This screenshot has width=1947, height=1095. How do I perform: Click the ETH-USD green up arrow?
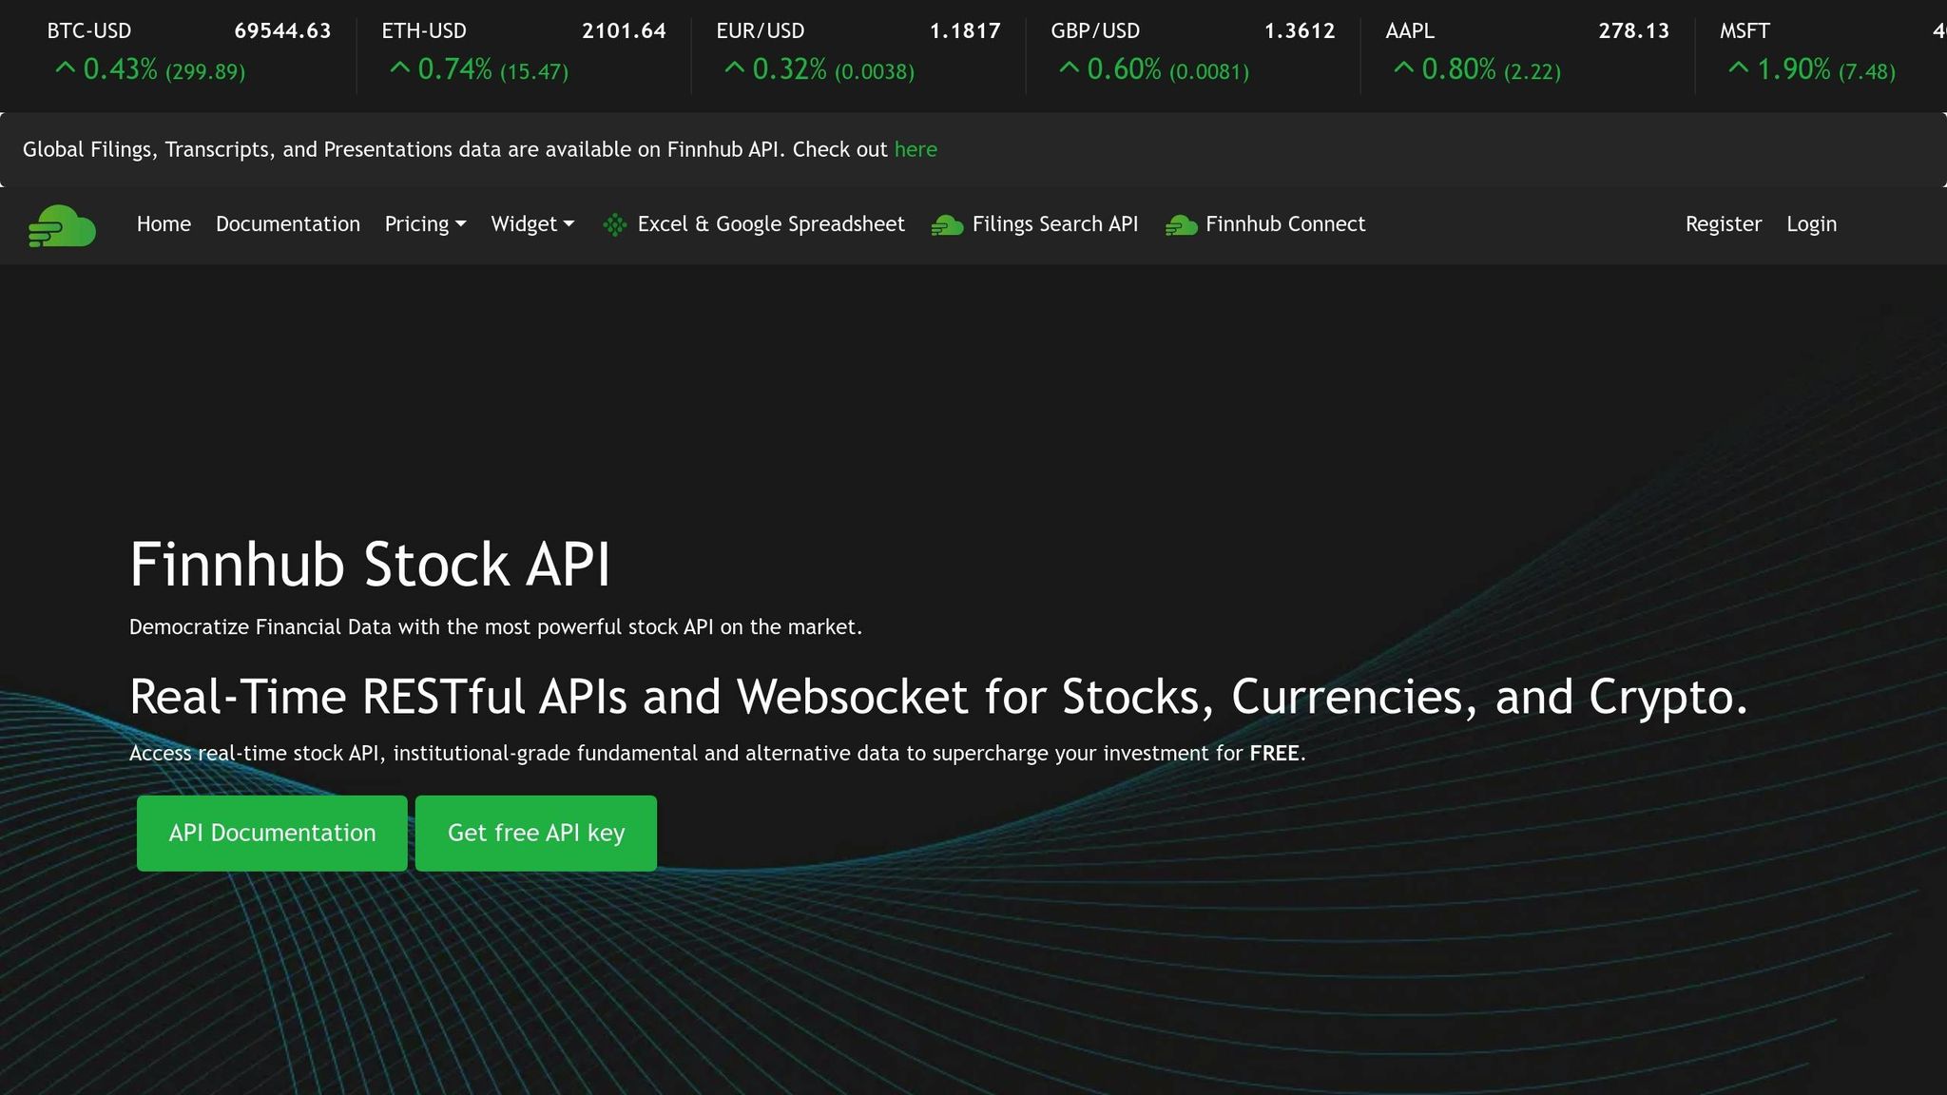click(399, 68)
